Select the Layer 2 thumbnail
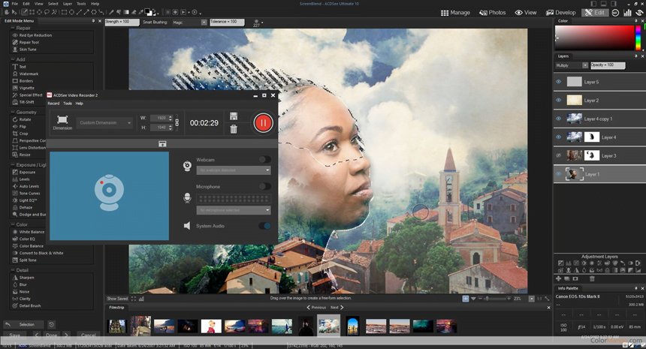 click(x=575, y=100)
